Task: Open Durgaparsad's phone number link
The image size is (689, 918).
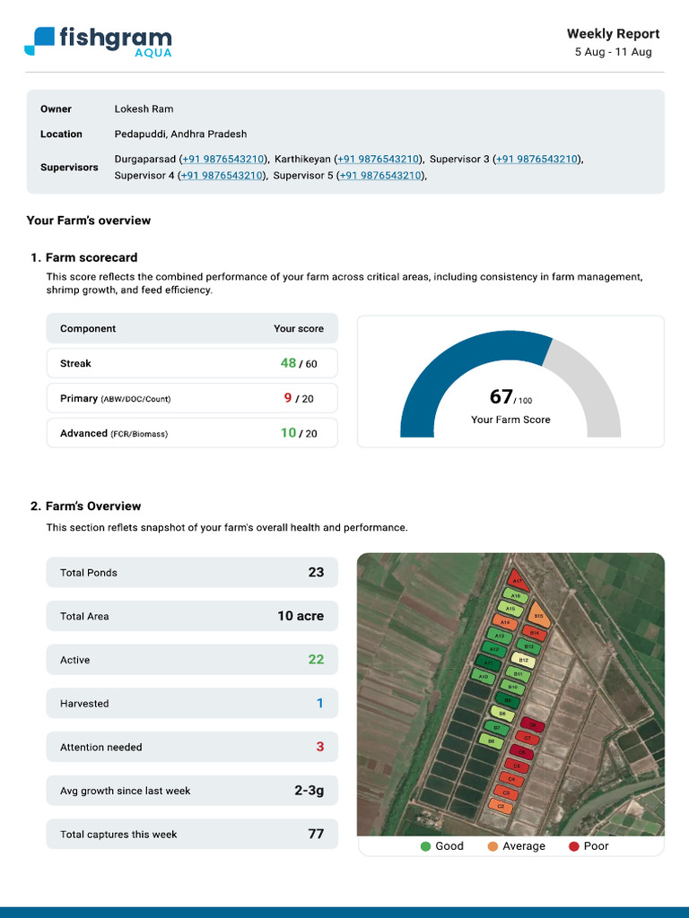Action: pos(223,160)
